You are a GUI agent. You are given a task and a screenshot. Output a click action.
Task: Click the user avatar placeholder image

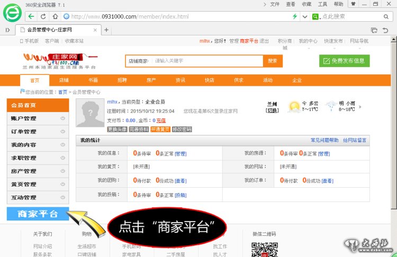[x=89, y=113]
